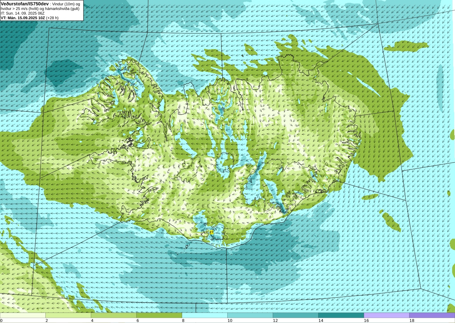Click the 'IT: Sun. 14. 09. 2025 06Z' line
Screen dimensions: 455x323
point(23,13)
